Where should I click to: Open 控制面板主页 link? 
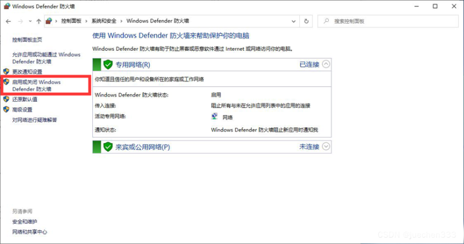[27, 40]
